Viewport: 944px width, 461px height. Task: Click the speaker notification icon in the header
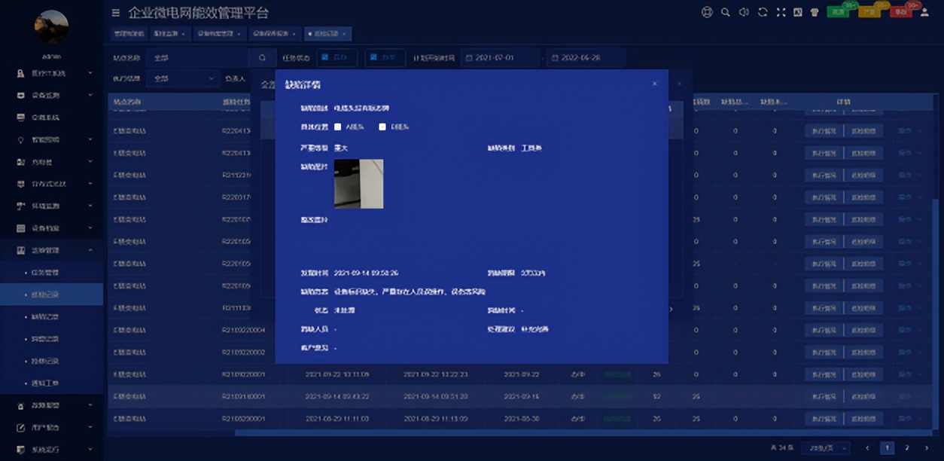click(744, 13)
